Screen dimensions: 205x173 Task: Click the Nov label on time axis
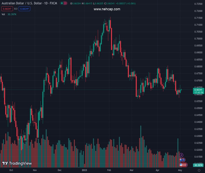click(x=35, y=170)
